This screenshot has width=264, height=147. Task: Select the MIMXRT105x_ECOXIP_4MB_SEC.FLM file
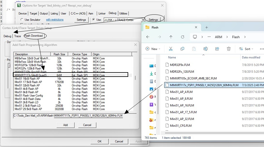click(214, 78)
